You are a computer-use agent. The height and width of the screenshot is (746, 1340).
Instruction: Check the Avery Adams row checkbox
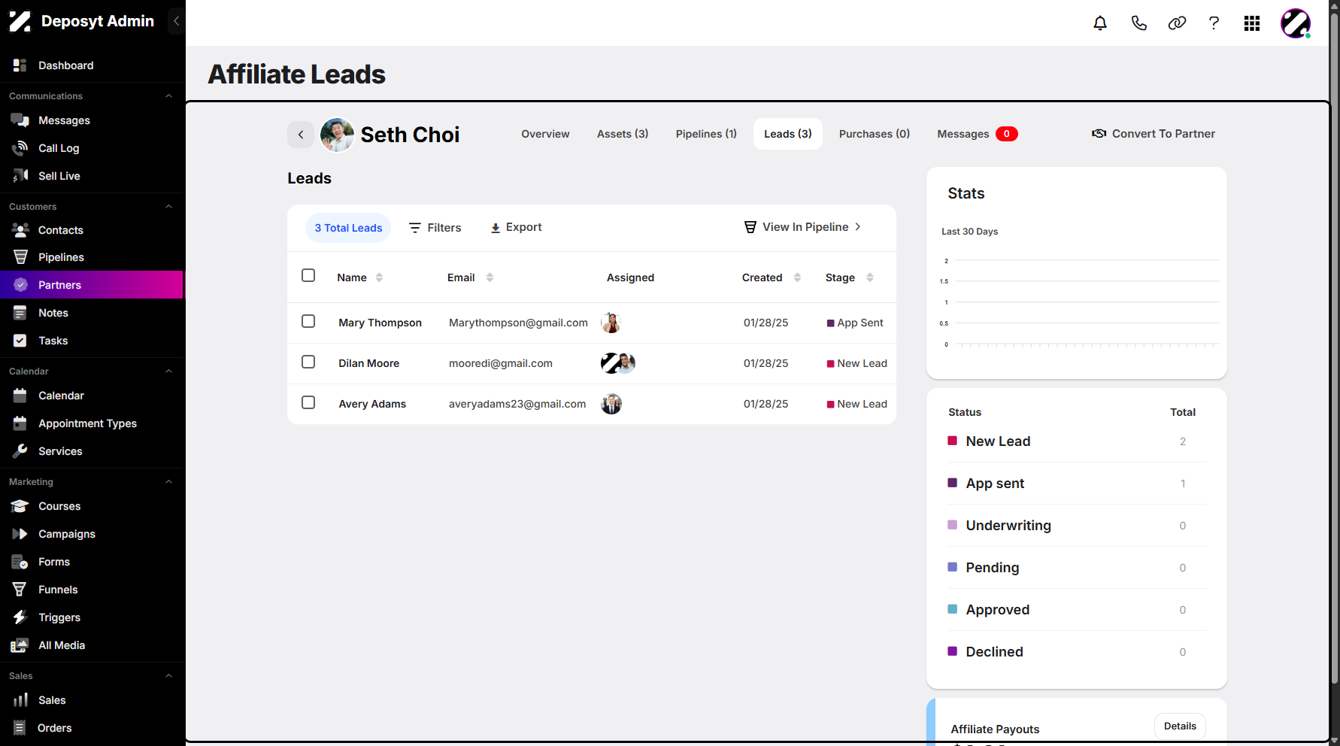point(308,402)
